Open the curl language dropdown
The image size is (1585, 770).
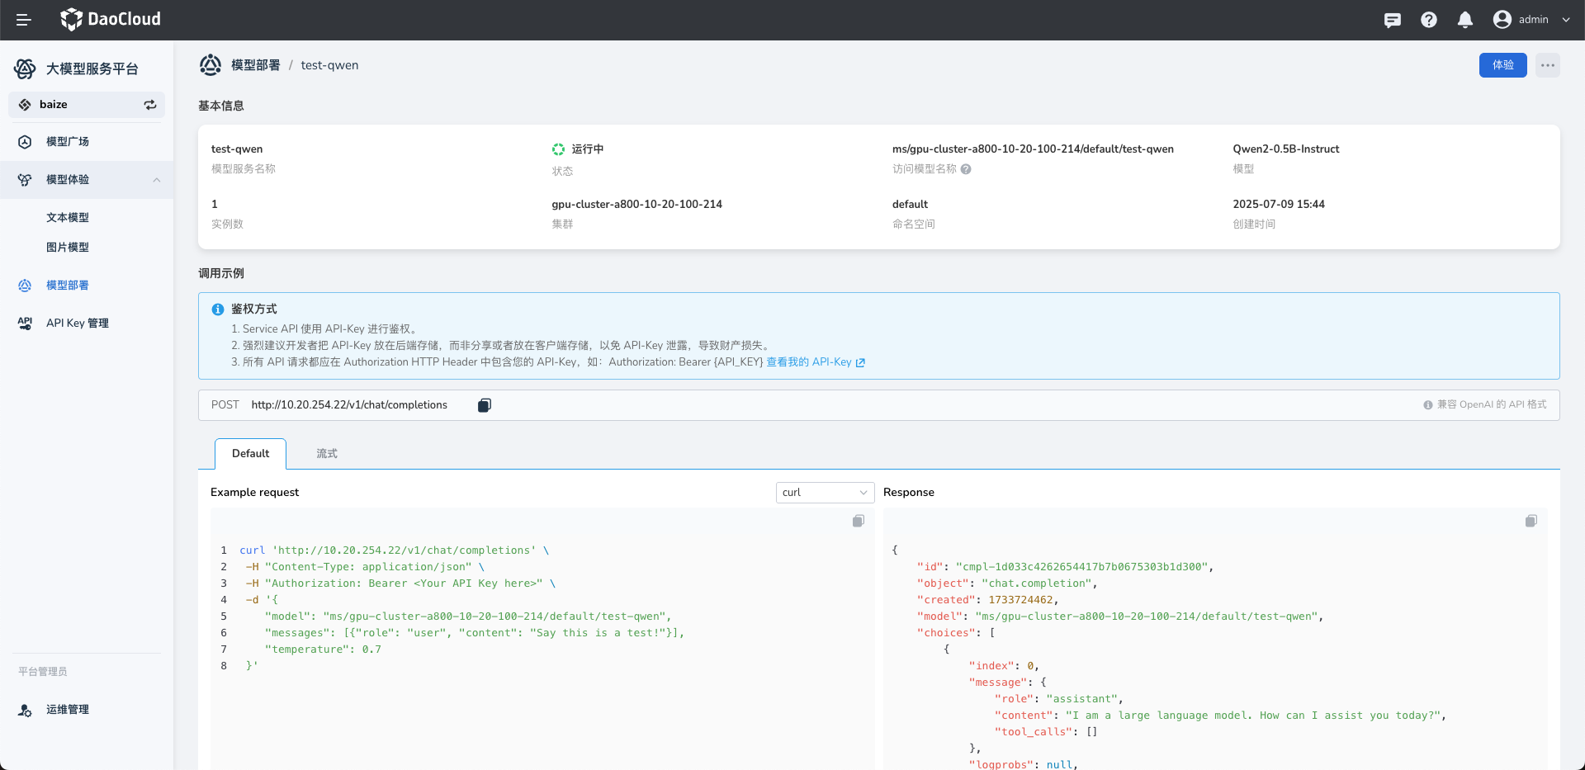824,493
